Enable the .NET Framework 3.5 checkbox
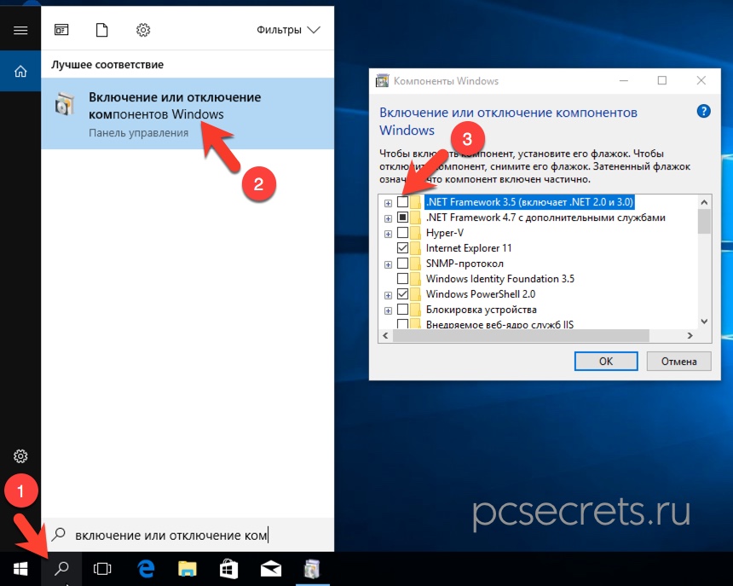 point(403,202)
